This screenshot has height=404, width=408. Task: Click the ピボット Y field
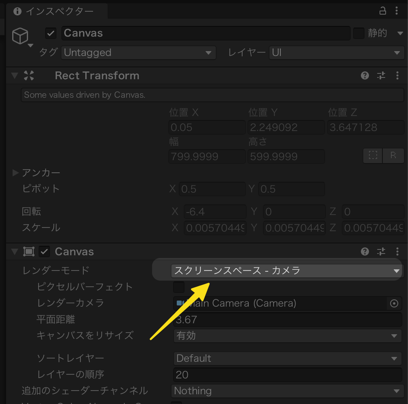coord(291,189)
